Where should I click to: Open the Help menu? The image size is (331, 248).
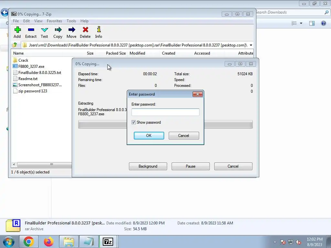[84, 21]
